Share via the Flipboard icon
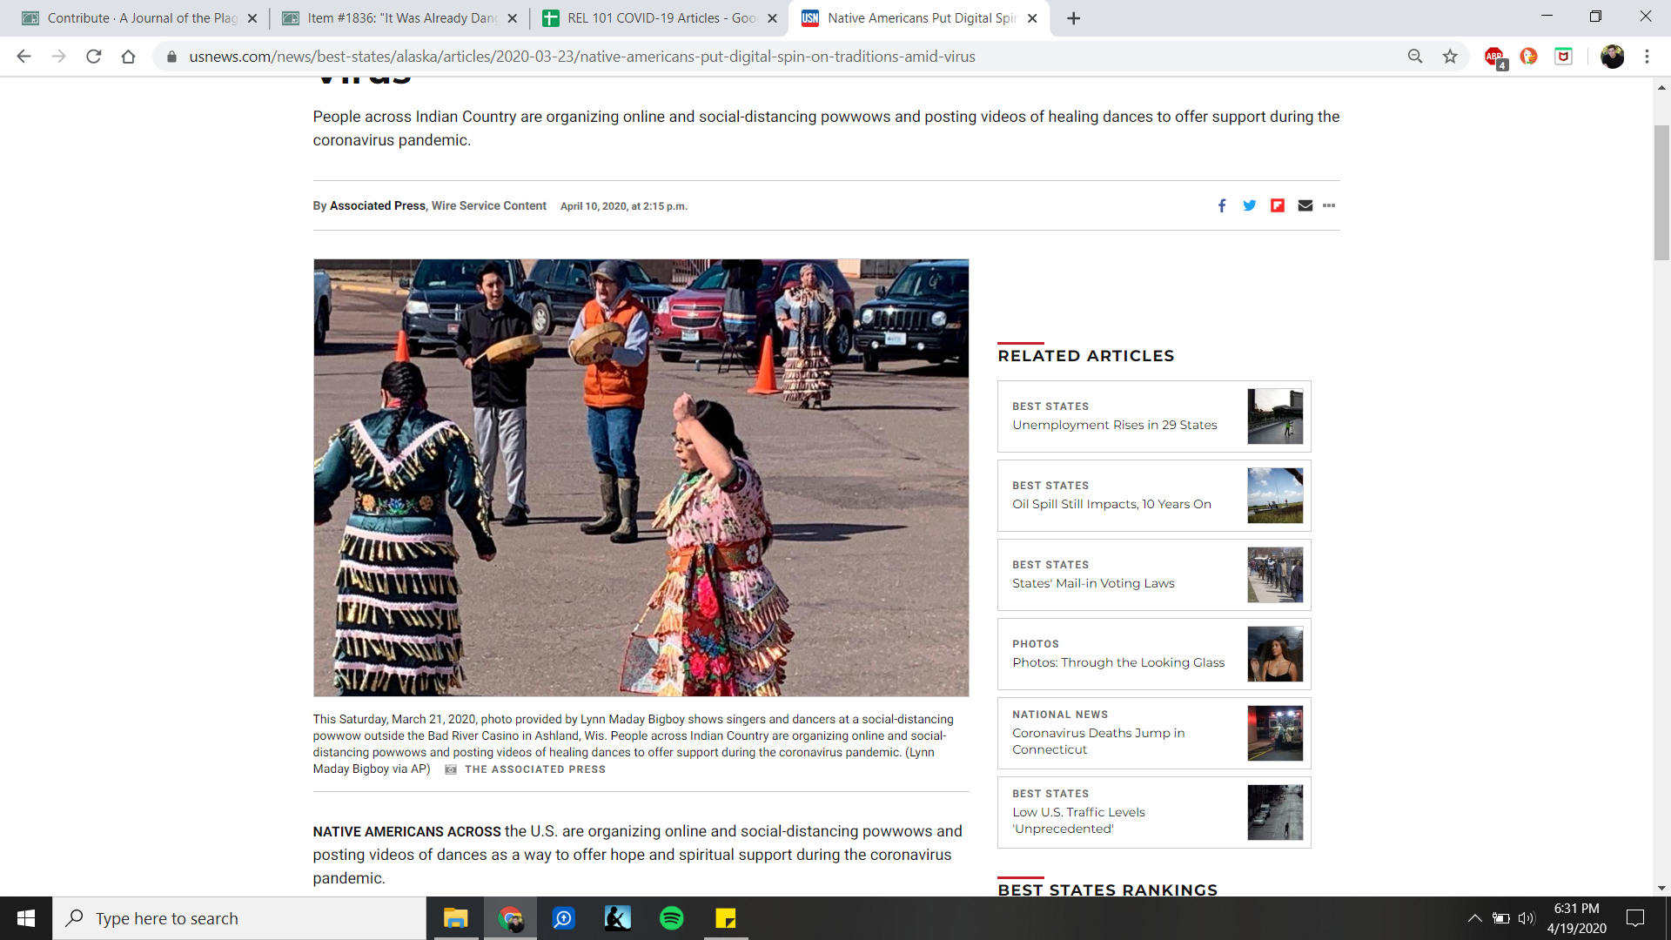 point(1278,205)
